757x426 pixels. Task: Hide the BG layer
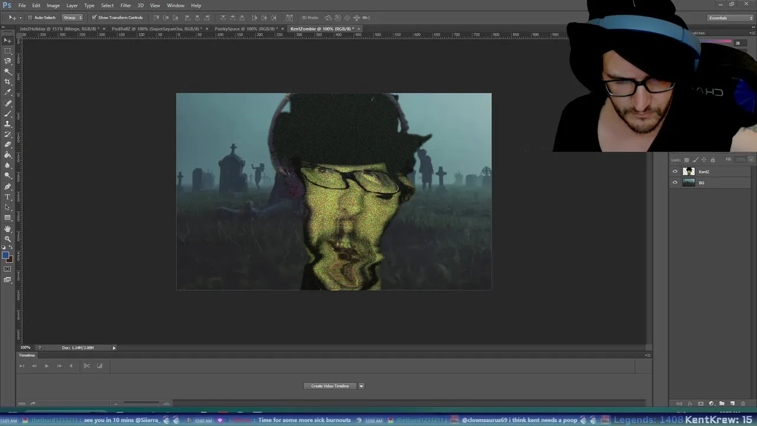pyautogui.click(x=675, y=183)
